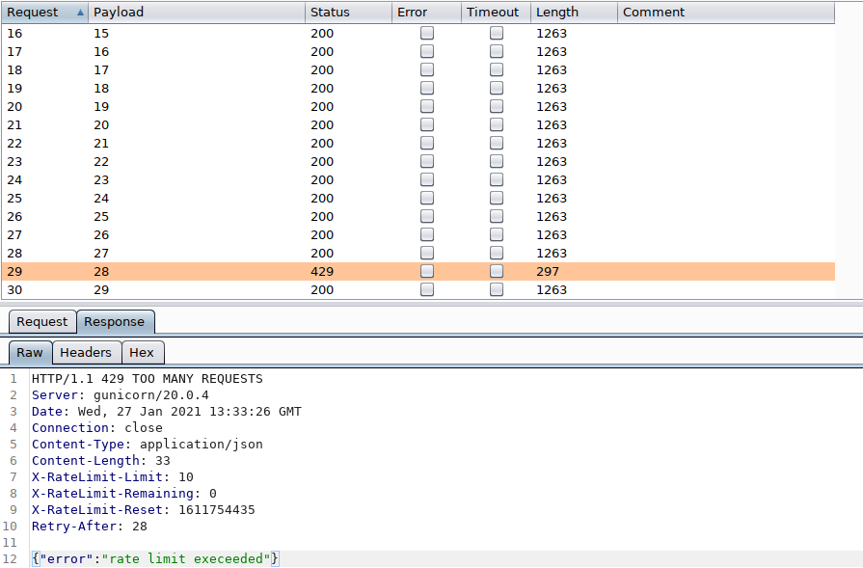863x568 pixels.
Task: Toggle Timeout checkbox for request 29
Action: coord(497,271)
